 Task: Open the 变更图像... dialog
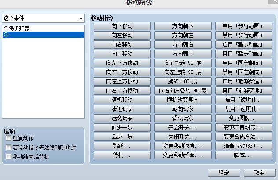(244, 118)
